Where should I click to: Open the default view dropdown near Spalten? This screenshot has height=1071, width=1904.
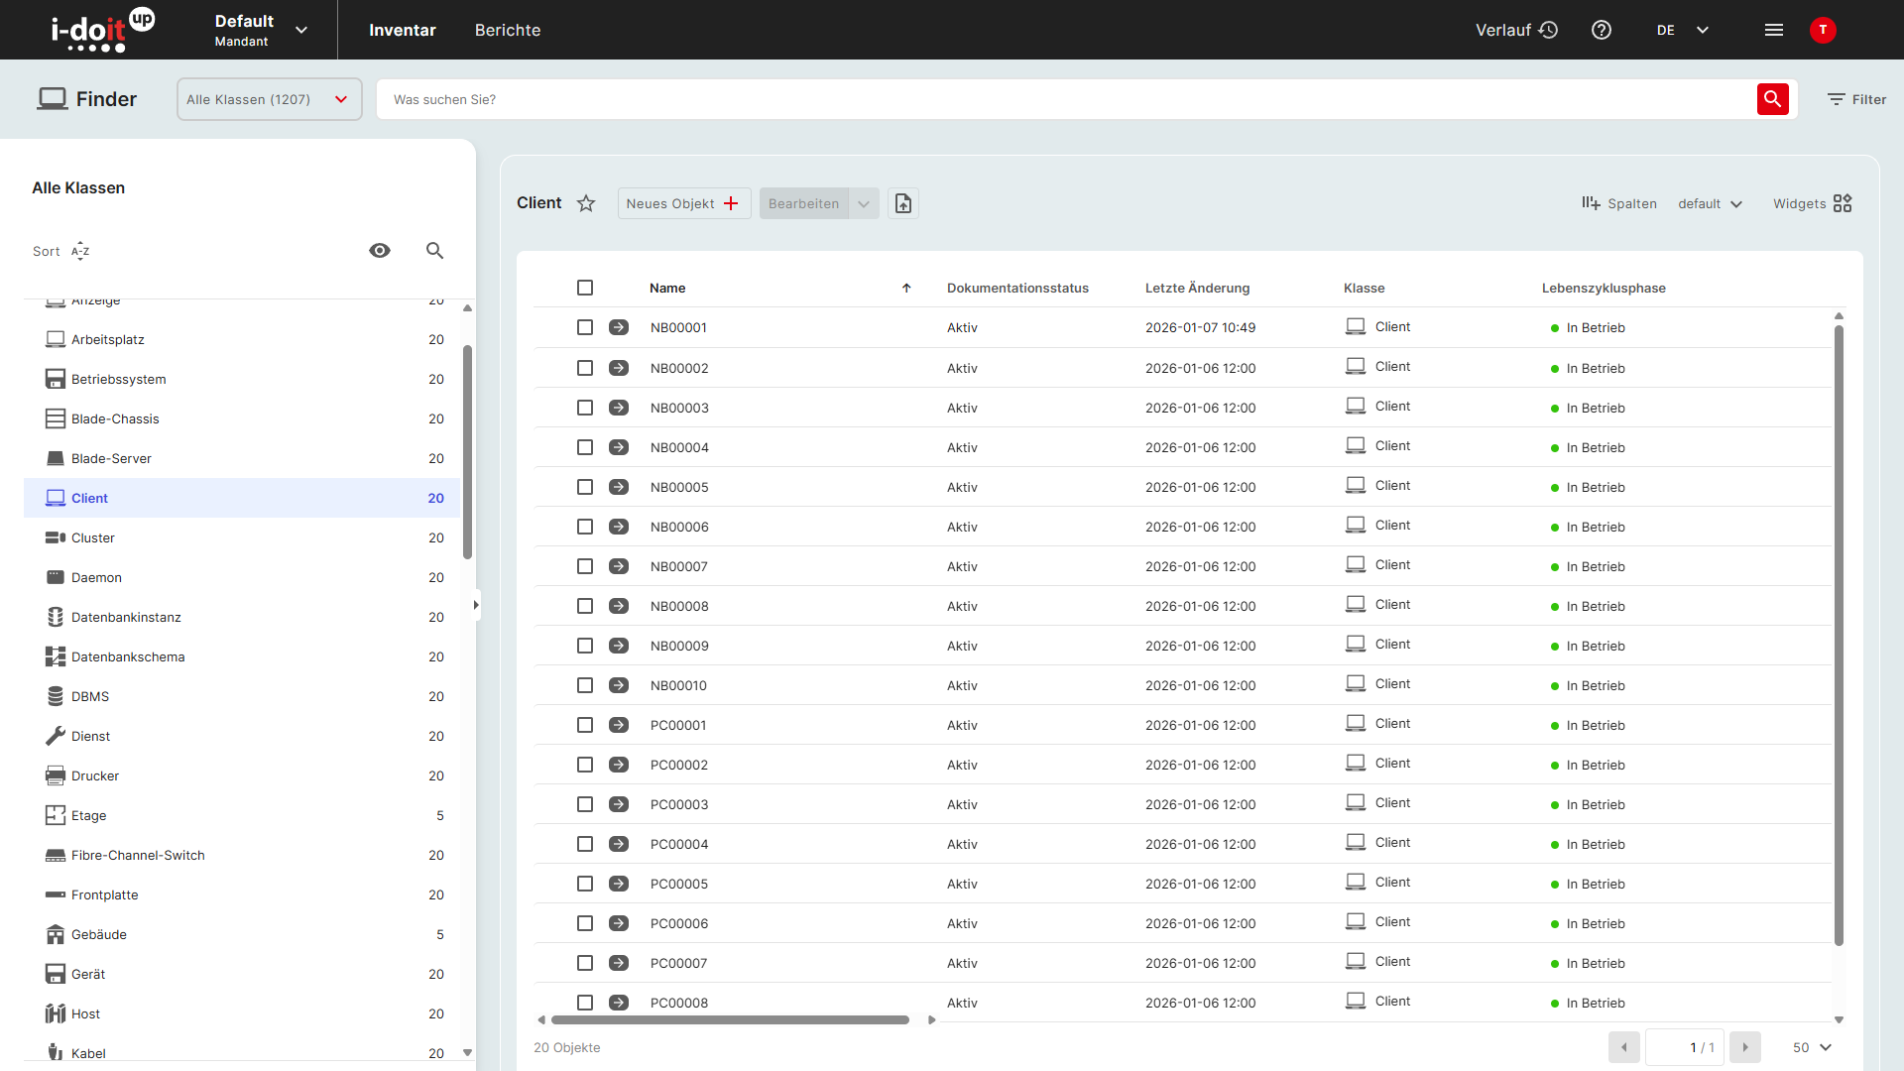[x=1709, y=203]
